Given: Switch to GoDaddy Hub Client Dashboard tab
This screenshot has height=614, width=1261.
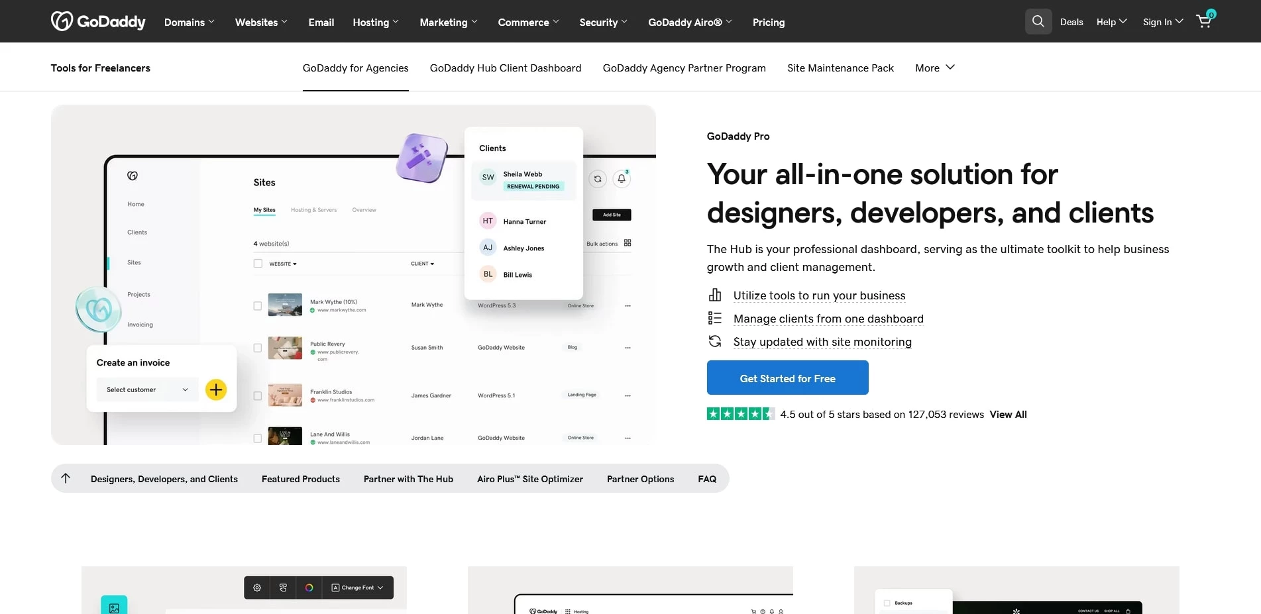Looking at the screenshot, I should coord(505,68).
